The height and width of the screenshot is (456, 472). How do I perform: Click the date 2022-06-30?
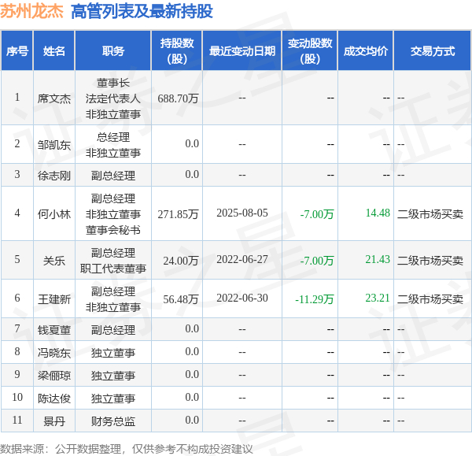coord(242,298)
